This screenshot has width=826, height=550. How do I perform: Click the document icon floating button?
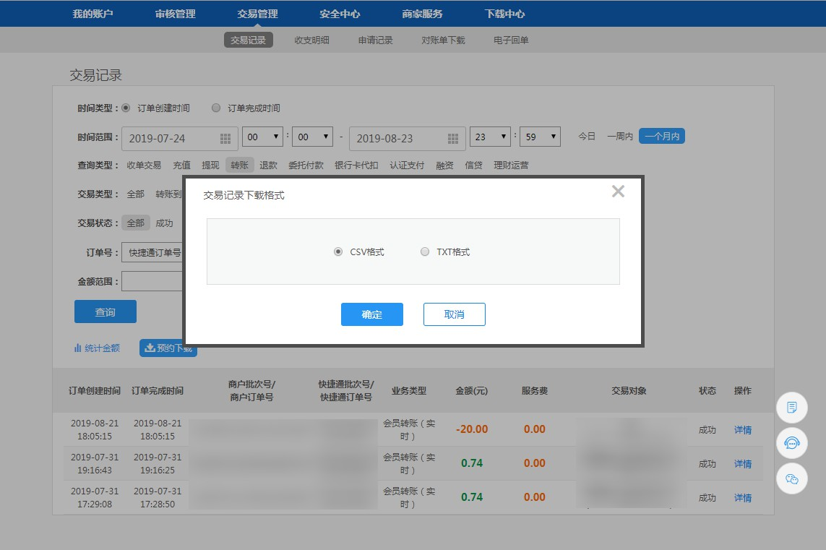[x=791, y=408]
